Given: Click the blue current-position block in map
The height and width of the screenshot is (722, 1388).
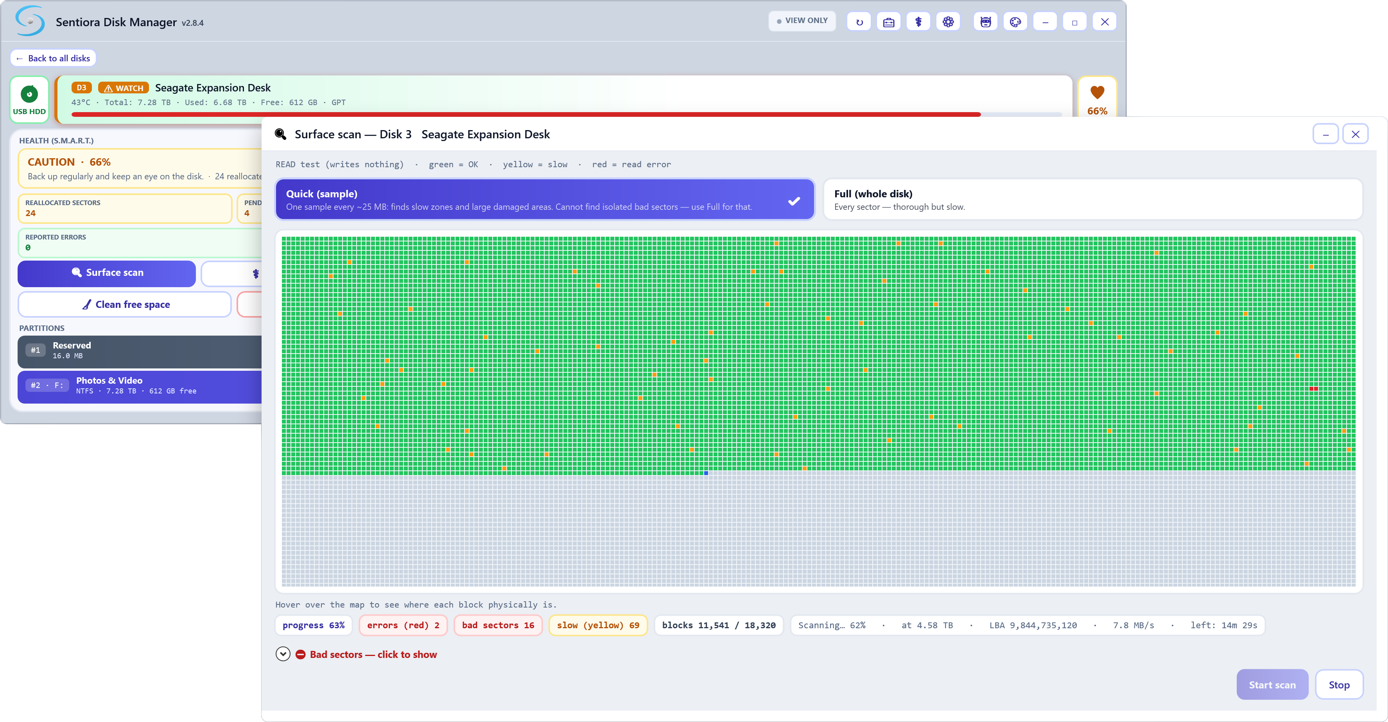Looking at the screenshot, I should [x=706, y=473].
